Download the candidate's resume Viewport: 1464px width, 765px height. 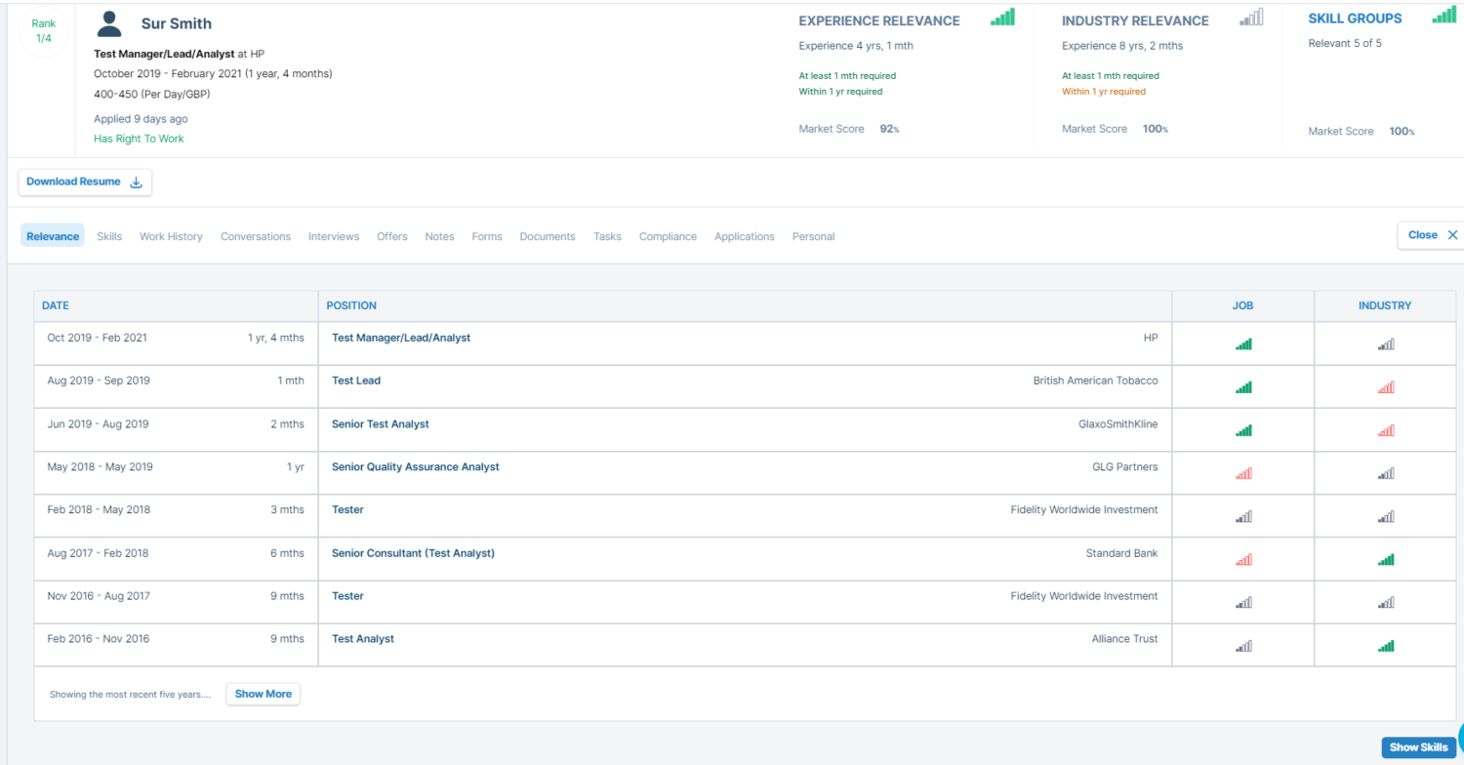tap(85, 181)
